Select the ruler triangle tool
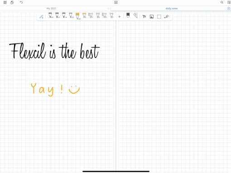The height and width of the screenshot is (173, 231). [135, 15]
